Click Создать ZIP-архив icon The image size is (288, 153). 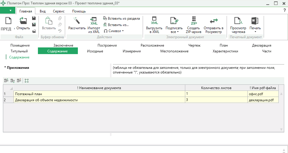pyautogui.click(x=193, y=21)
